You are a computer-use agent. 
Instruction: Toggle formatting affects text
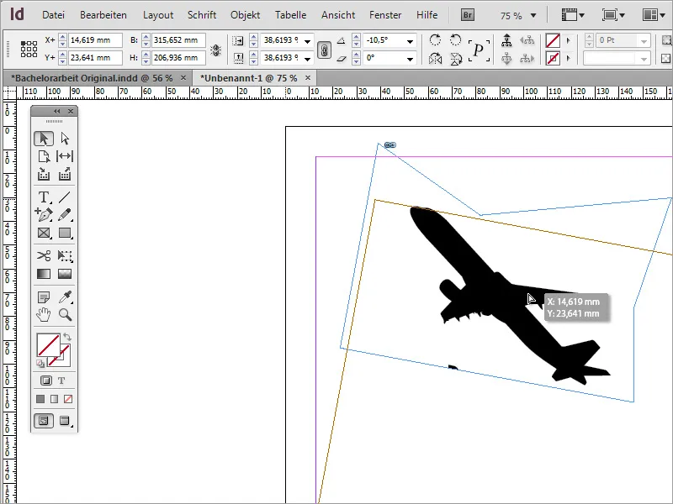(61, 381)
